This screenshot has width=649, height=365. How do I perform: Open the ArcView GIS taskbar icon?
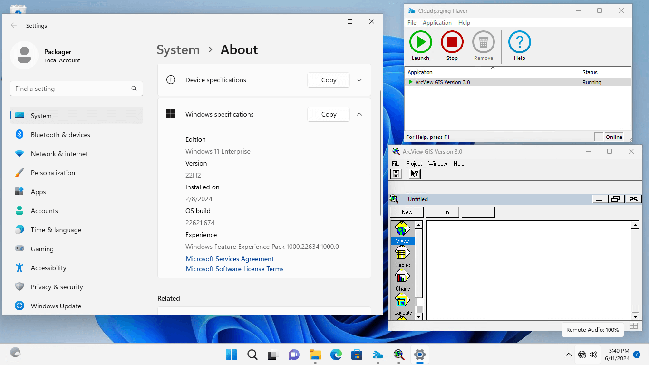point(398,355)
